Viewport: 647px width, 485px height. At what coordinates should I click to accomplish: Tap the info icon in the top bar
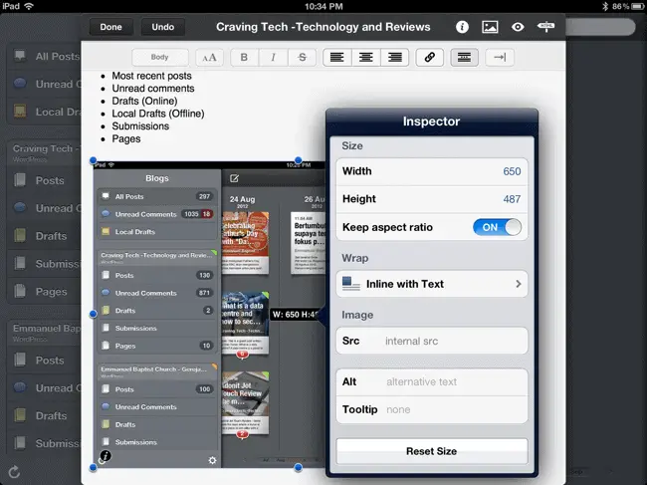coord(462,27)
